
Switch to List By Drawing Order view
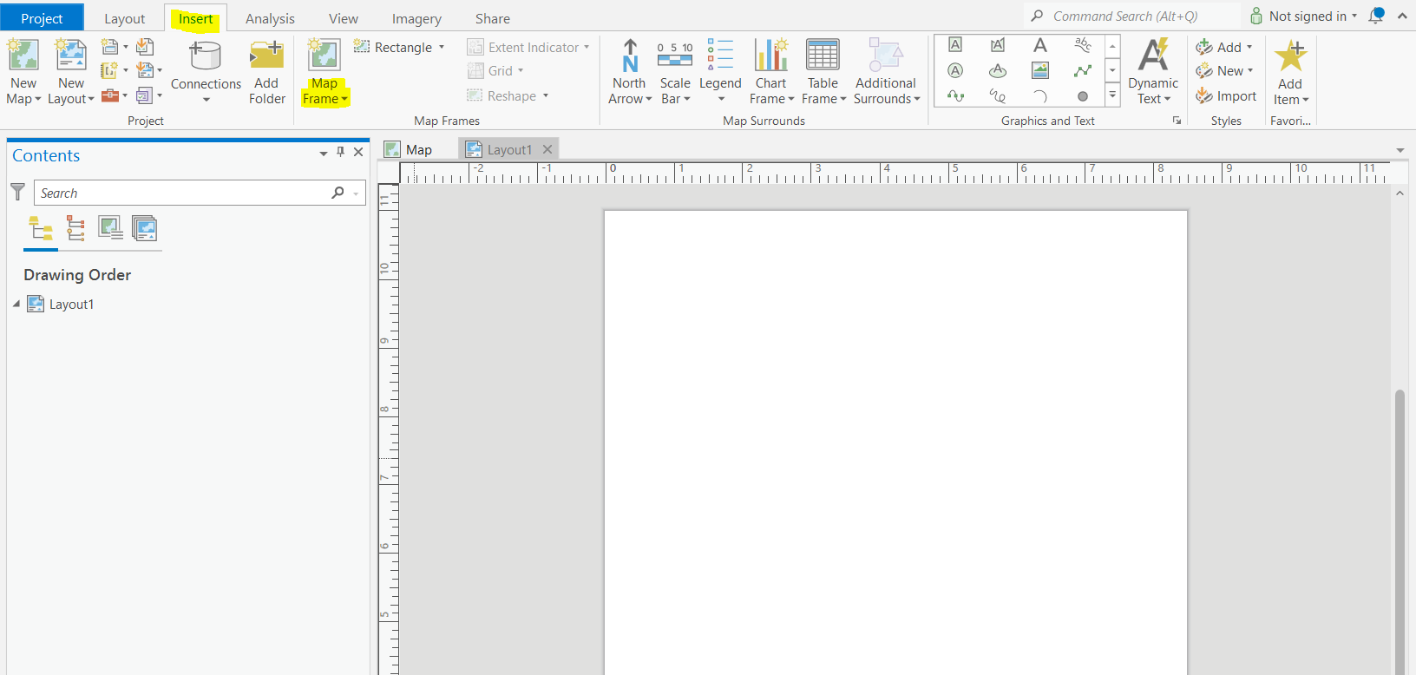41,229
